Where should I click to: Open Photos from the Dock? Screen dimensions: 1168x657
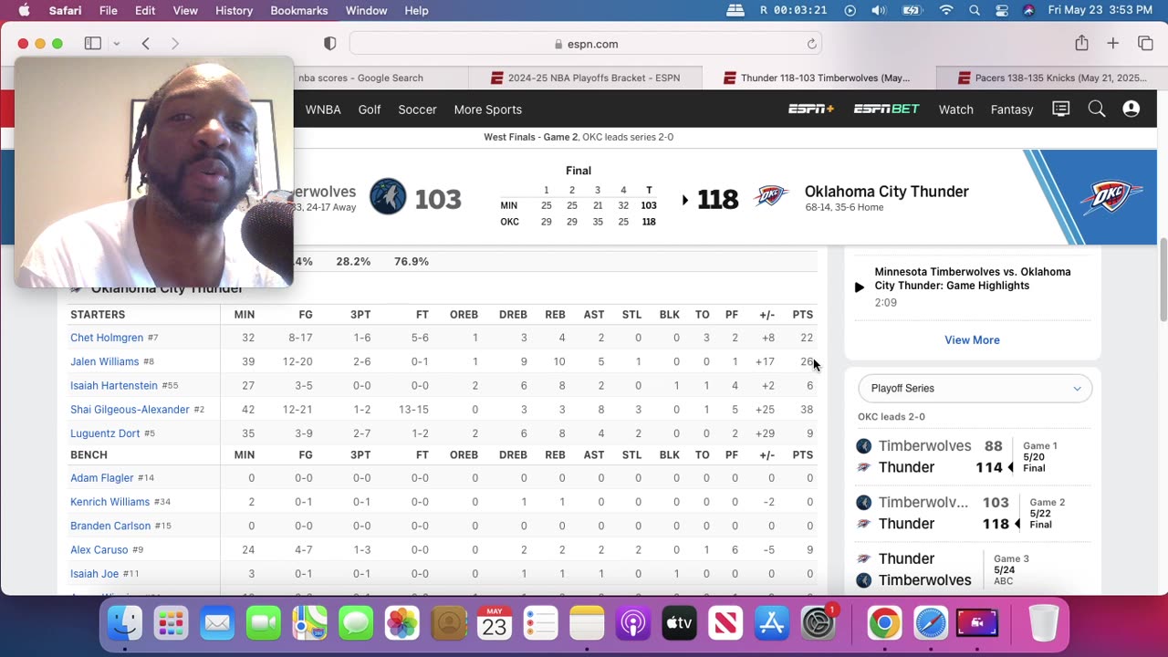click(401, 624)
